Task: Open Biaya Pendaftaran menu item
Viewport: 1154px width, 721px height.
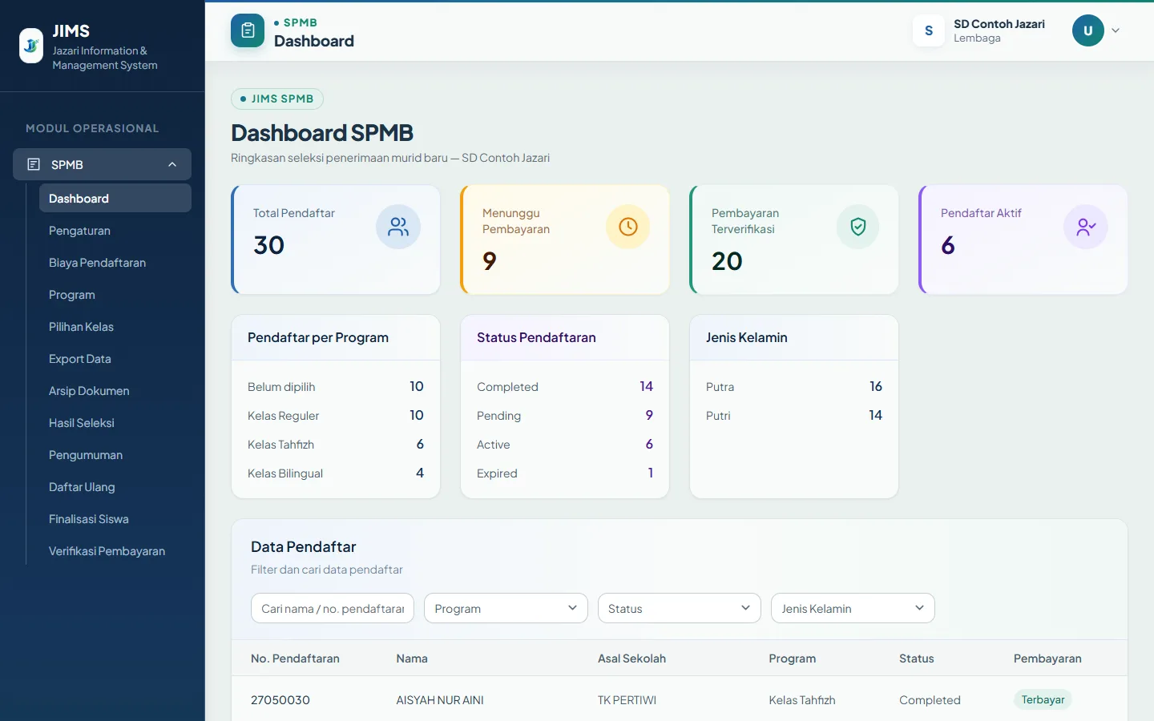Action: point(115,262)
